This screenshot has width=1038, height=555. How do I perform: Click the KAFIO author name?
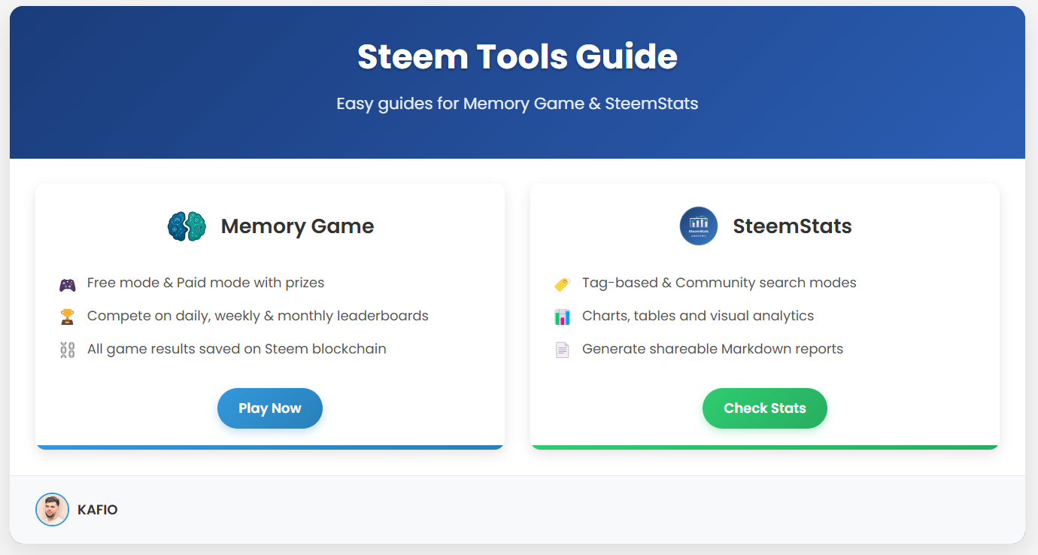97,510
